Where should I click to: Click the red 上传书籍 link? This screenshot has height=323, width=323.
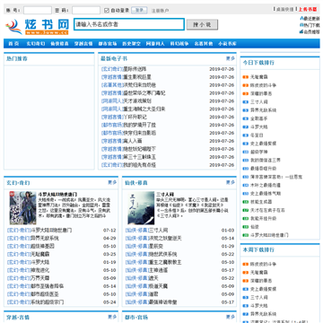pyautogui.click(x=308, y=9)
